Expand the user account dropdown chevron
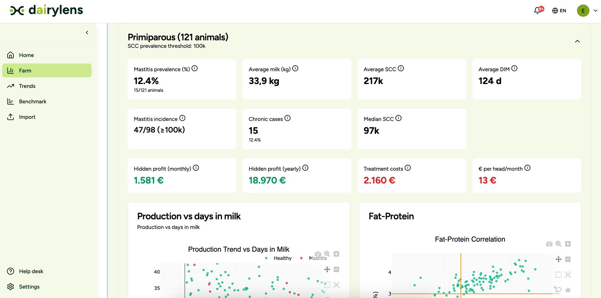Screen dimensions: 601x298 pos(595,11)
